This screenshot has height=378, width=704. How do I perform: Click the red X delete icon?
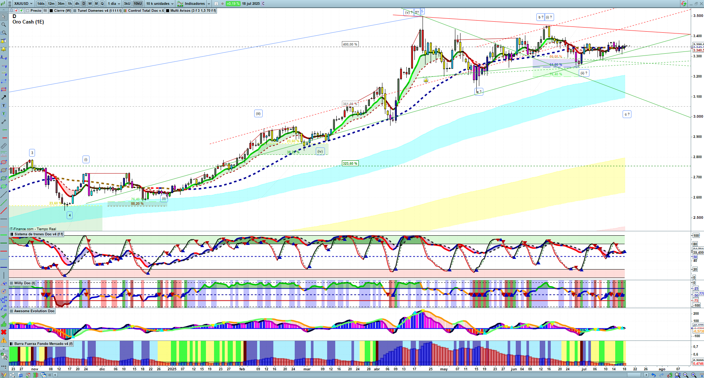[4, 332]
